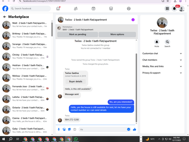
Task: Open WhatsApp from the taskbar
Action: pos(76,139)
